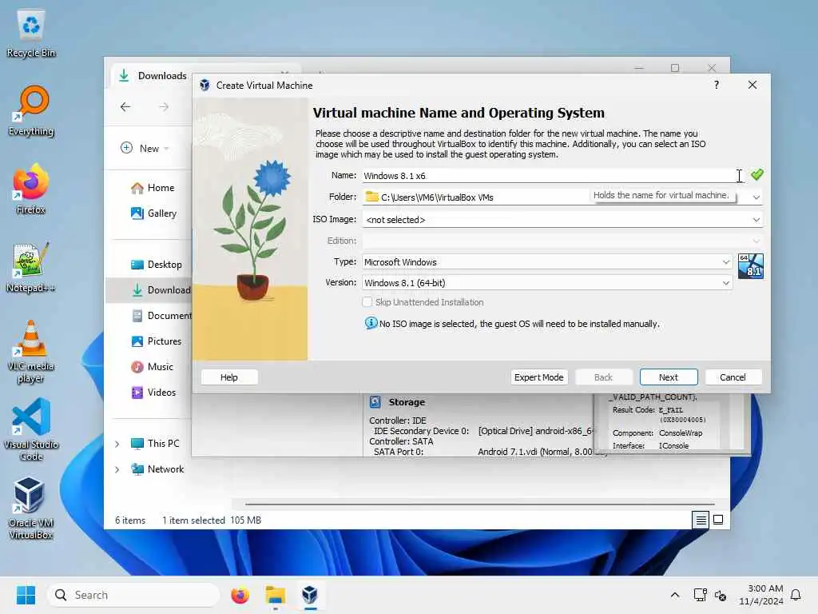This screenshot has height=614, width=818.
Task: Click the File Explorer horizontal scrollbar
Action: point(480,504)
